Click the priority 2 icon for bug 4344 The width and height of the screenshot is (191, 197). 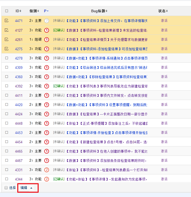click(47, 179)
